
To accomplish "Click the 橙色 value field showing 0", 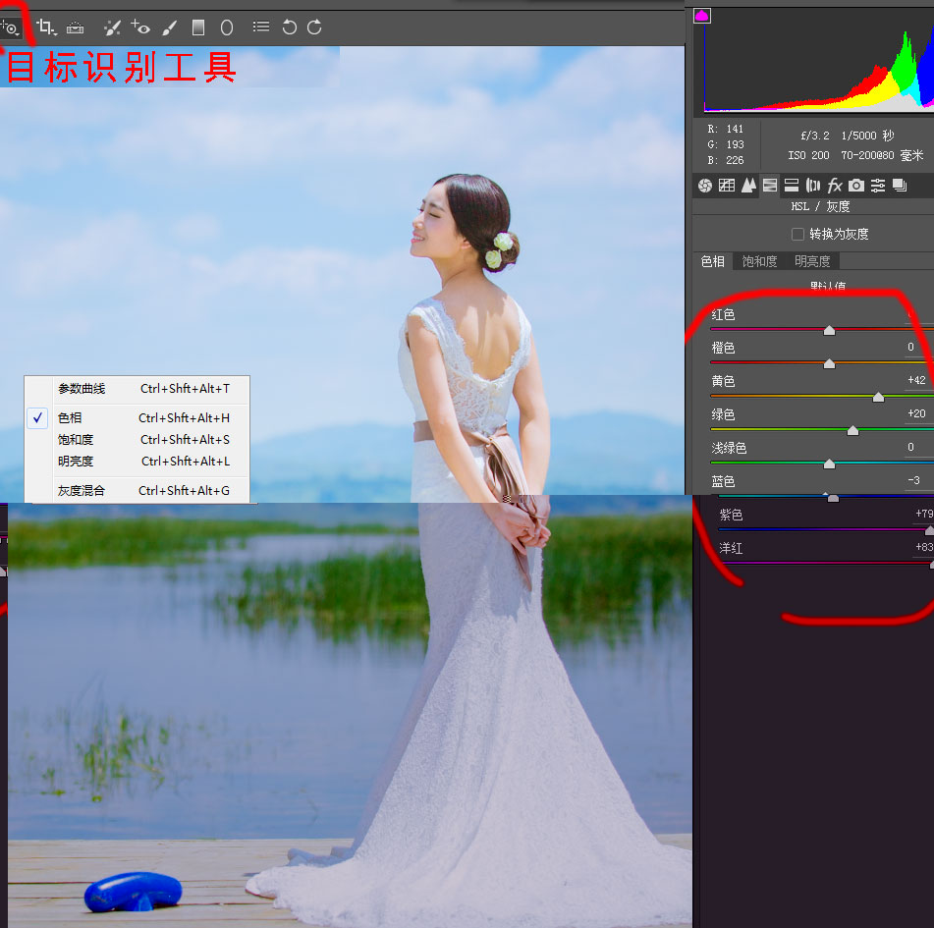I will click(x=910, y=348).
